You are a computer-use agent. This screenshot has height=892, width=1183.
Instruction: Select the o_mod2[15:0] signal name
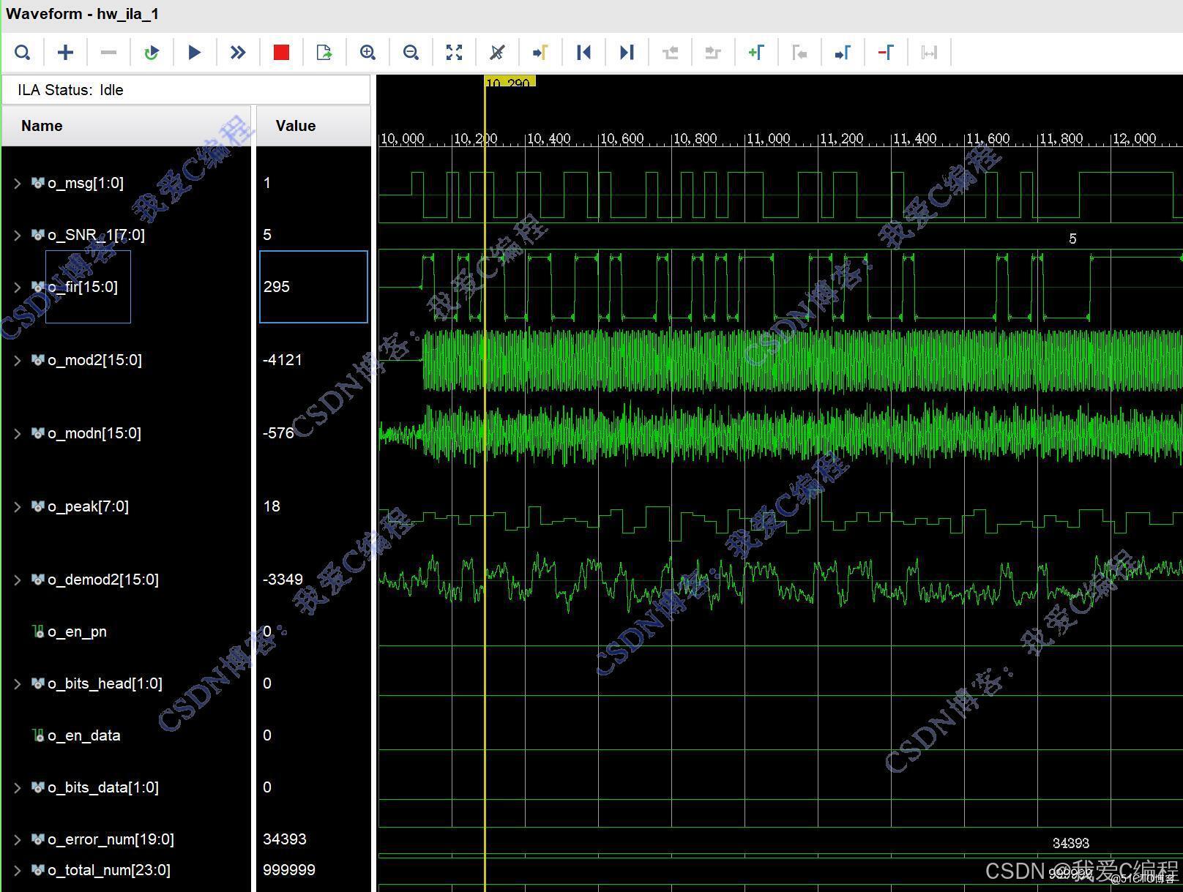tap(94, 360)
